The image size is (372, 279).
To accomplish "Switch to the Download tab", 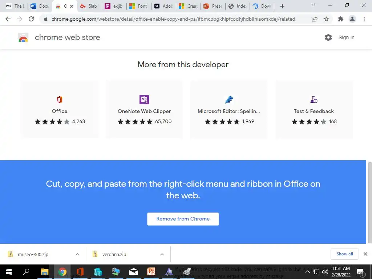I will tap(262, 6).
